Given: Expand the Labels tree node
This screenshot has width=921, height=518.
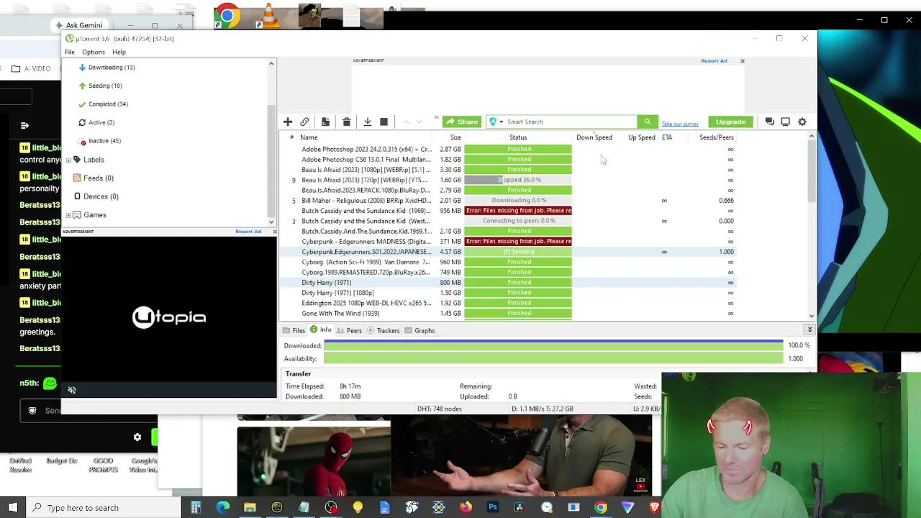Looking at the screenshot, I should [68, 160].
